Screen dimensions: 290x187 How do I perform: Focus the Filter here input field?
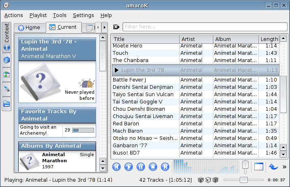pos(205,27)
